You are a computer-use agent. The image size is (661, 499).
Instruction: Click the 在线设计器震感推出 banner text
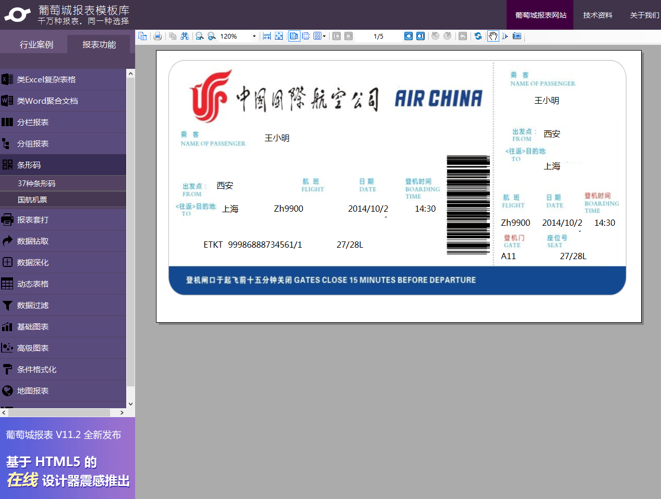68,480
